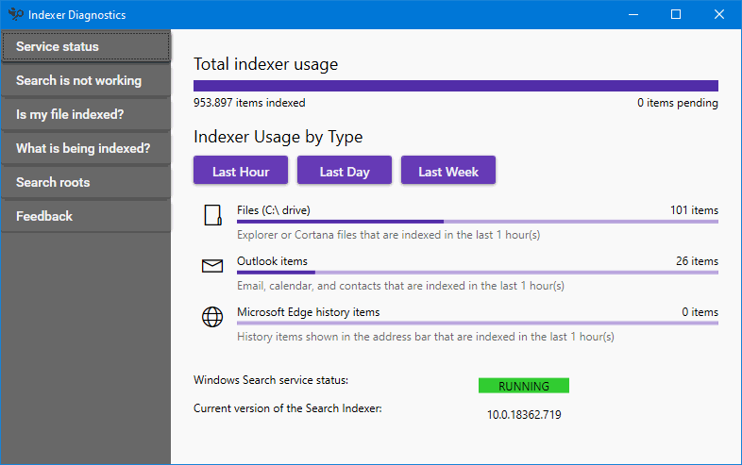Image resolution: width=742 pixels, height=465 pixels.
Task: Click the Files document icon
Action: tap(212, 215)
